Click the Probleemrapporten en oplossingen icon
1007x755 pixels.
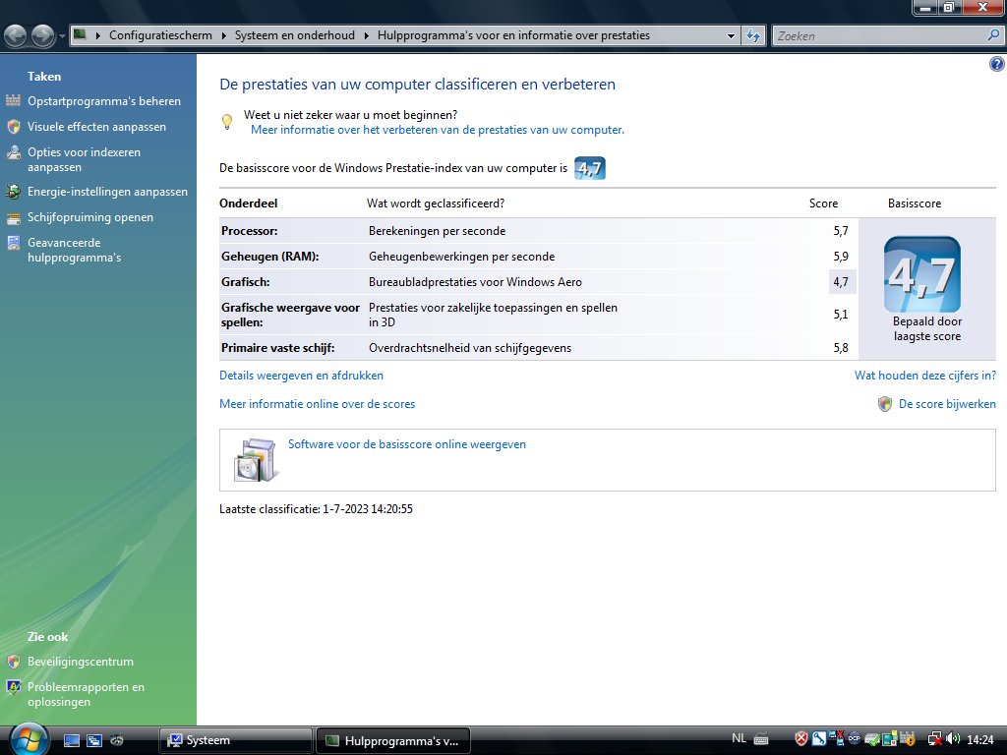coord(14,687)
